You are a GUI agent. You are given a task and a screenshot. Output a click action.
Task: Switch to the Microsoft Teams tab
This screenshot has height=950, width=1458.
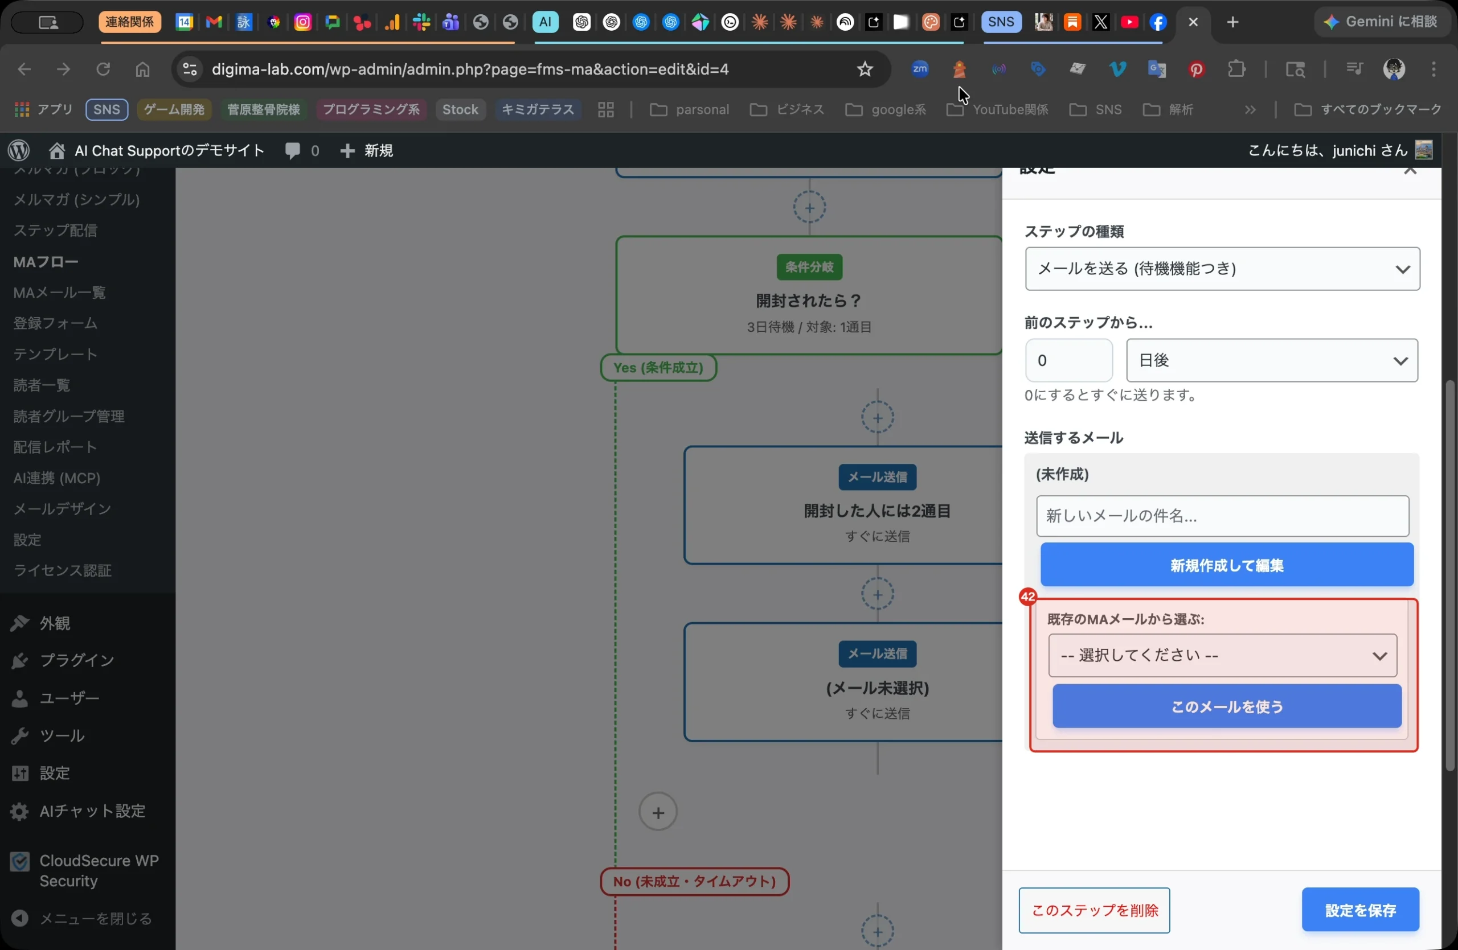coord(451,23)
